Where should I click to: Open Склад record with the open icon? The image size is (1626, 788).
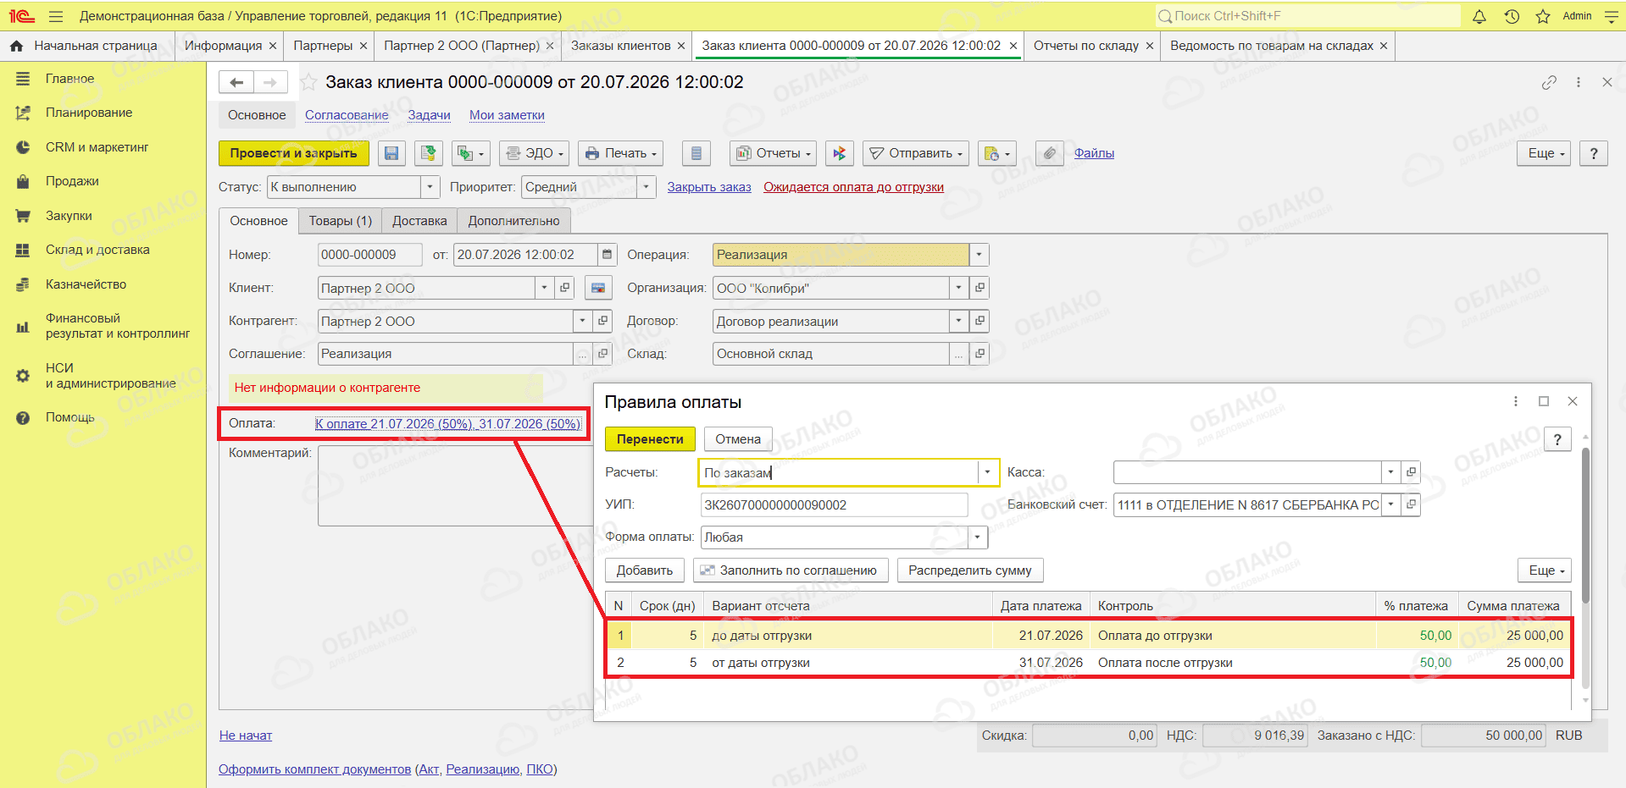click(979, 354)
